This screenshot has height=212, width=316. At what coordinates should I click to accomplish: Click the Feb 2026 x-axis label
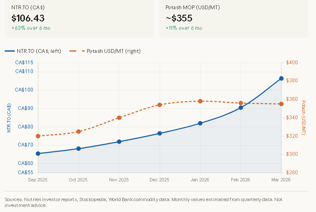(241, 180)
